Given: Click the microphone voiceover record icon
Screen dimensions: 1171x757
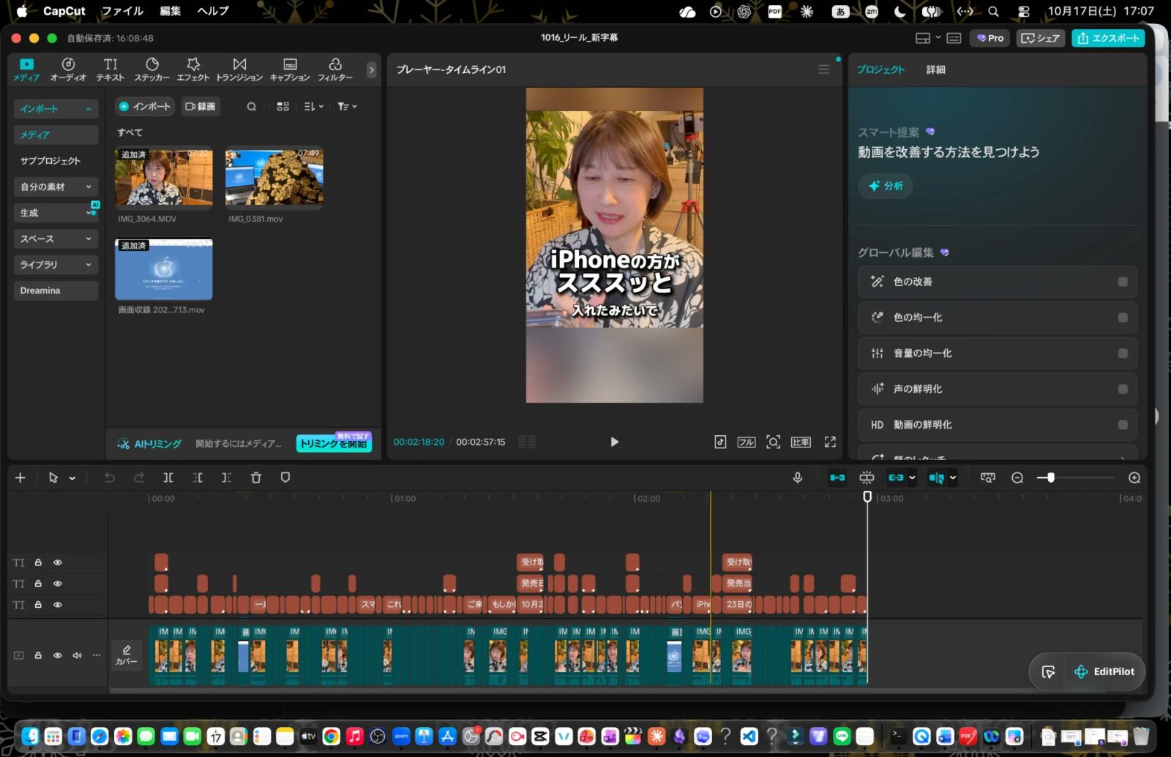Looking at the screenshot, I should (798, 478).
